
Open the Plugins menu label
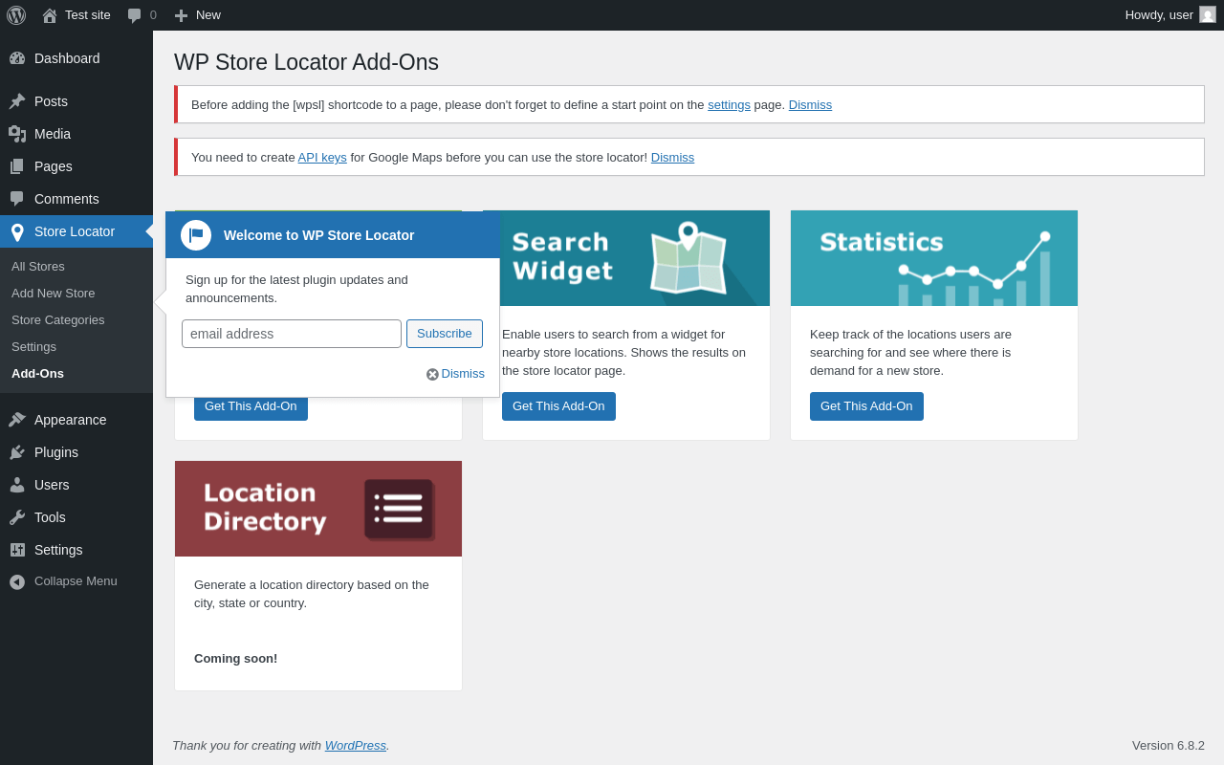pyautogui.click(x=56, y=452)
